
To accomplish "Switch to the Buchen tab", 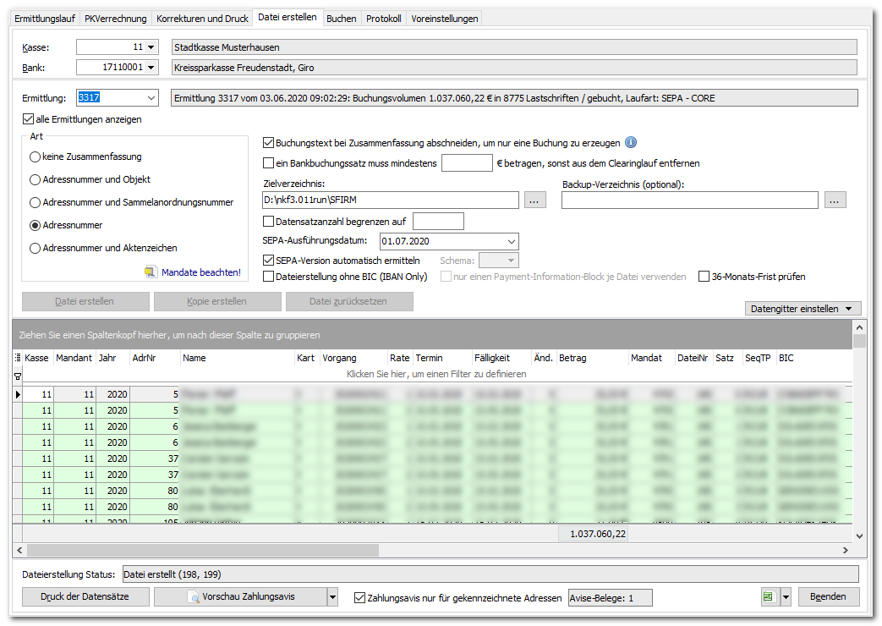I will (342, 19).
